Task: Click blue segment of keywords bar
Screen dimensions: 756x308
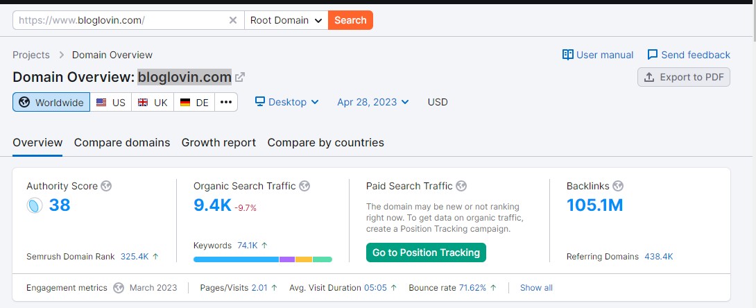Action: (x=237, y=259)
